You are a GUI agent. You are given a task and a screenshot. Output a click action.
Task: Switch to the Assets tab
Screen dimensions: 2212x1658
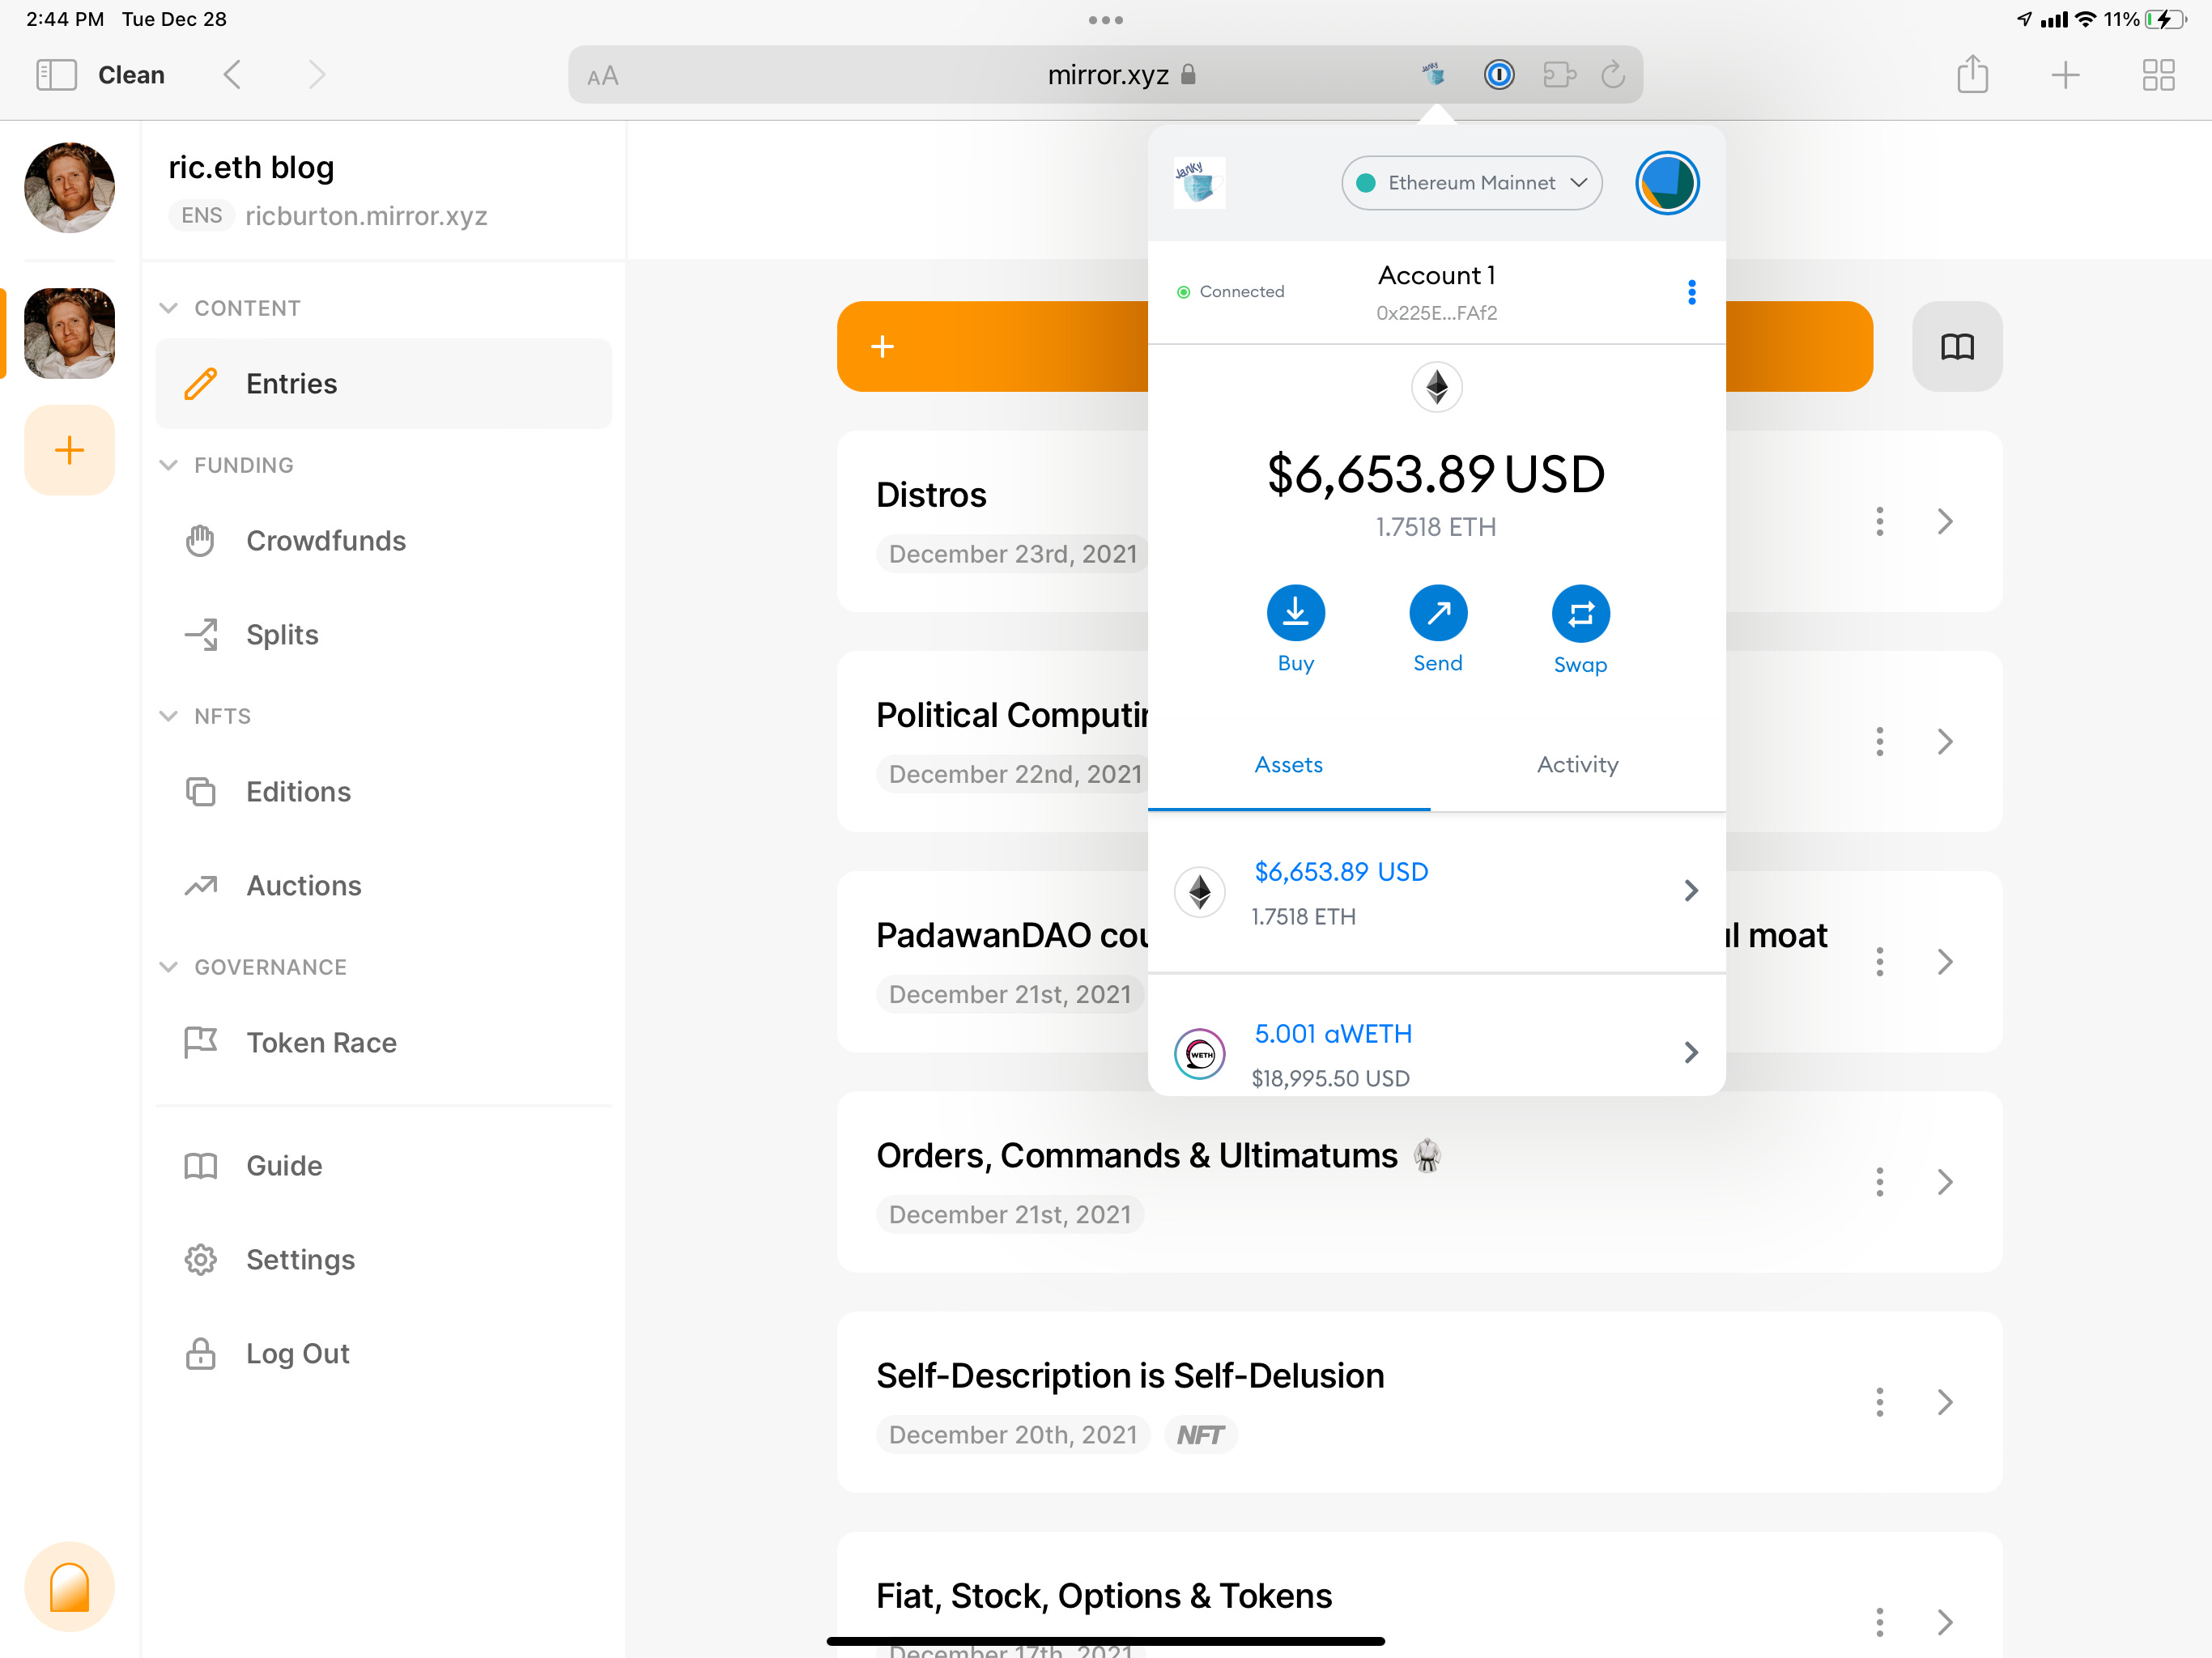[x=1288, y=765]
